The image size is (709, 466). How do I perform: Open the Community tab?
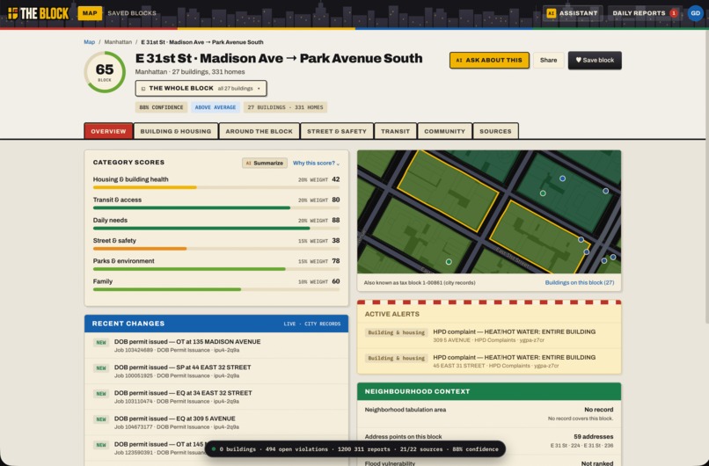[444, 131]
